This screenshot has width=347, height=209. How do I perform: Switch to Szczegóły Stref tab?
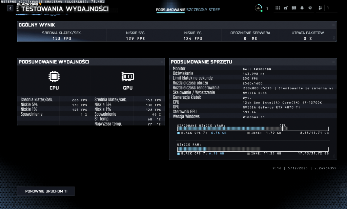point(203,10)
